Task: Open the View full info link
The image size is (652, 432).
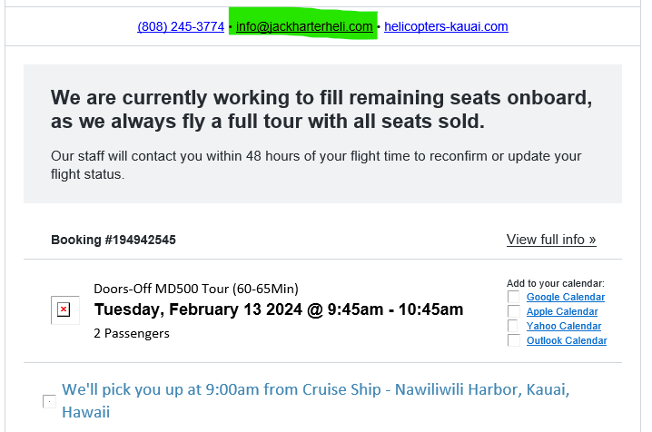Action: pyautogui.click(x=551, y=240)
